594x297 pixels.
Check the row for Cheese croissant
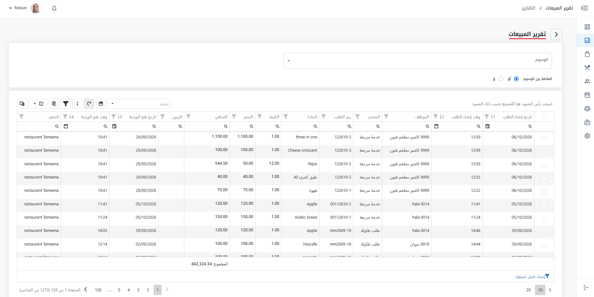[x=544, y=152]
